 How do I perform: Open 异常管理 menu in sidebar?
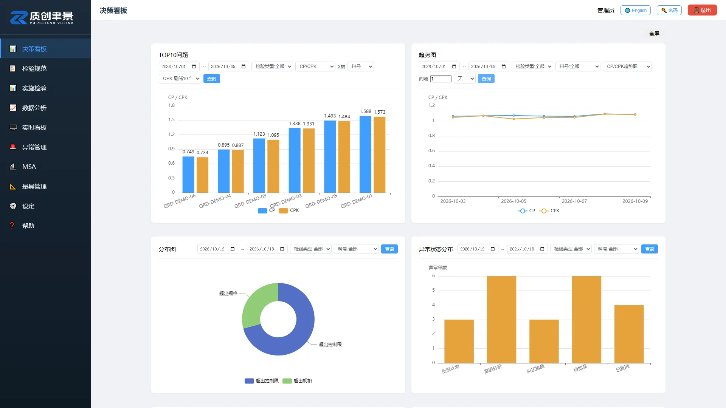tap(45, 147)
